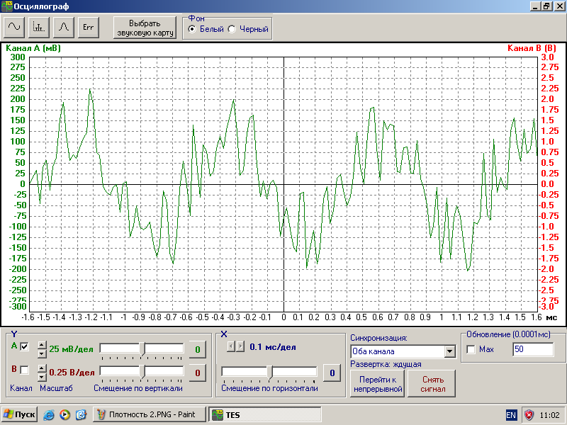Click the 'Выбрать звуковую карту' button
Image resolution: width=567 pixels, height=425 pixels.
click(x=145, y=28)
